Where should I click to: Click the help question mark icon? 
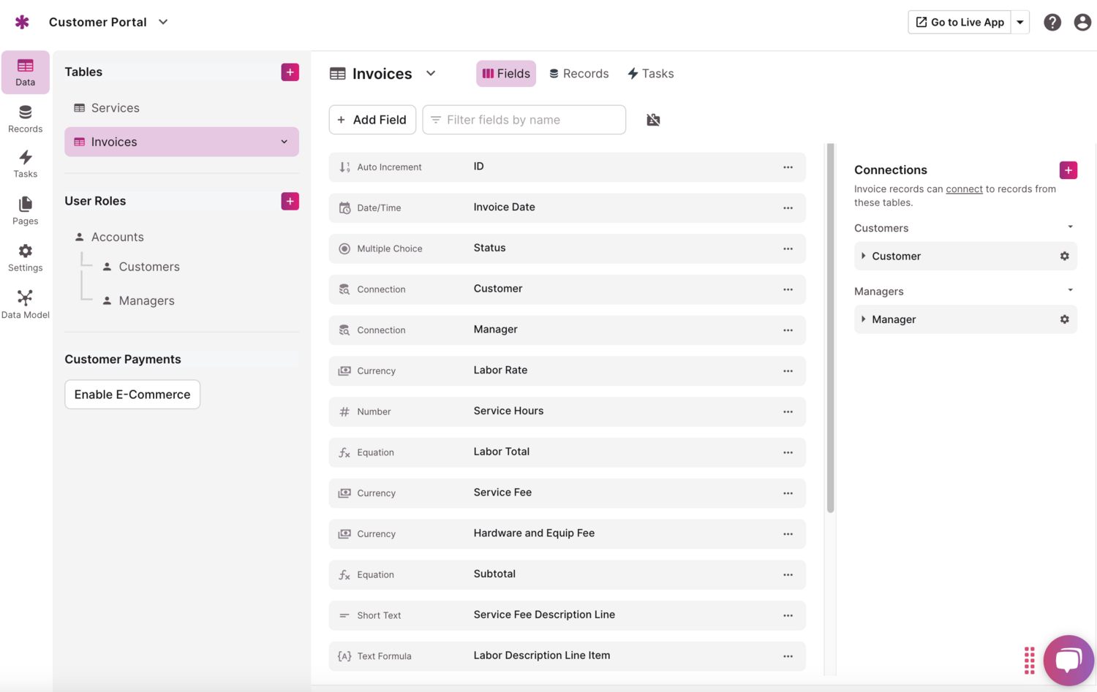point(1052,22)
